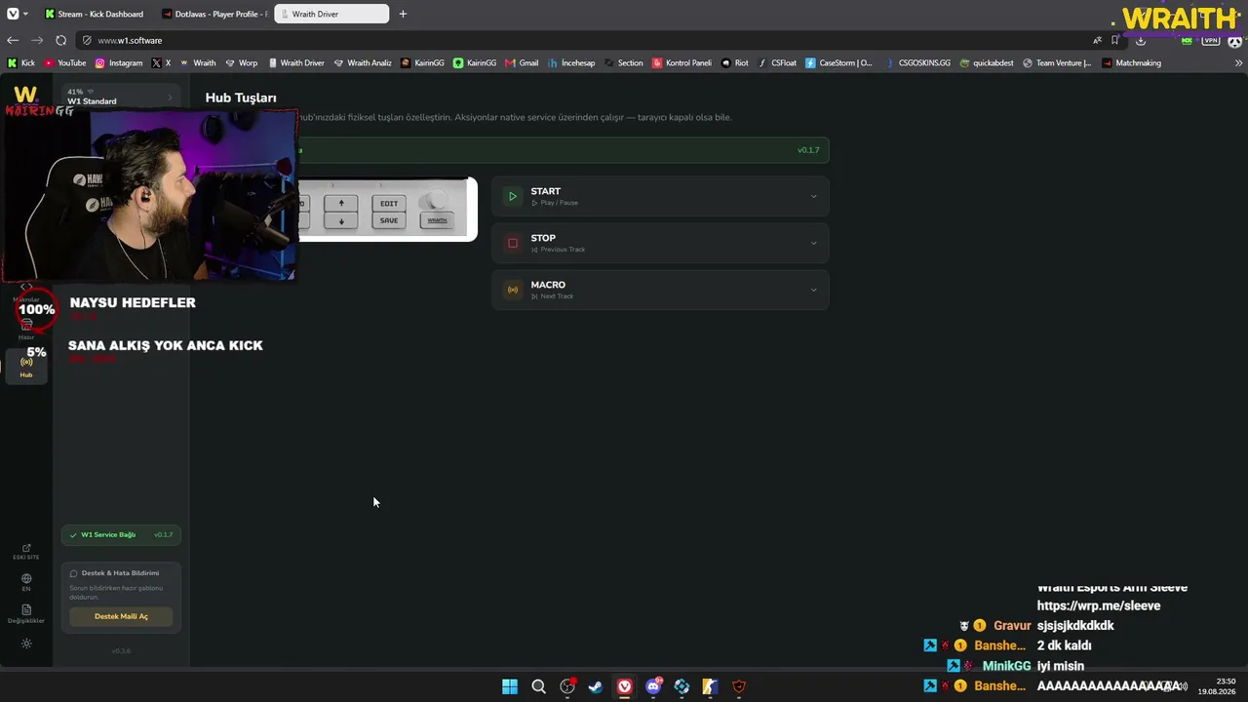Screen dimensions: 1248x702
Task: Expand the STOP key settings chevron
Action: point(814,244)
